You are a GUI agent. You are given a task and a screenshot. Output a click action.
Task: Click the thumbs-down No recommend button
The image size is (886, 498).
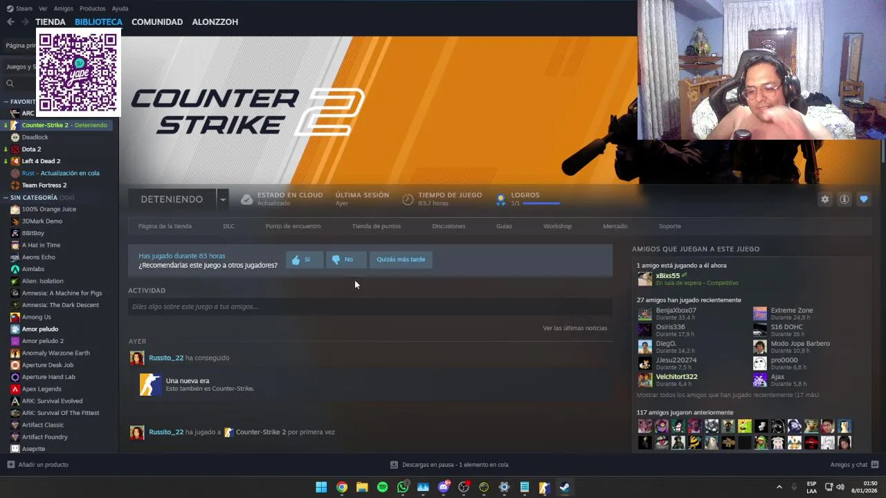[345, 259]
